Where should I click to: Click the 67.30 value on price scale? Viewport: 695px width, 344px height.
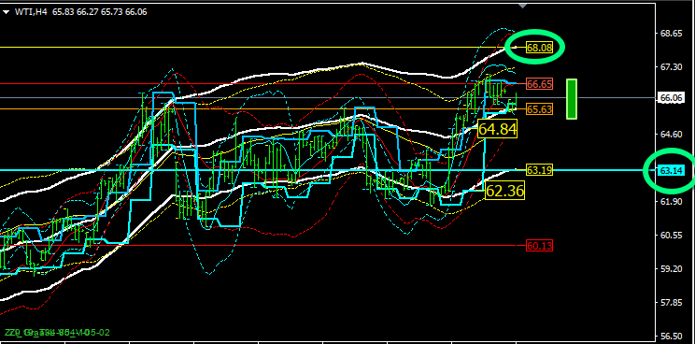click(x=671, y=67)
